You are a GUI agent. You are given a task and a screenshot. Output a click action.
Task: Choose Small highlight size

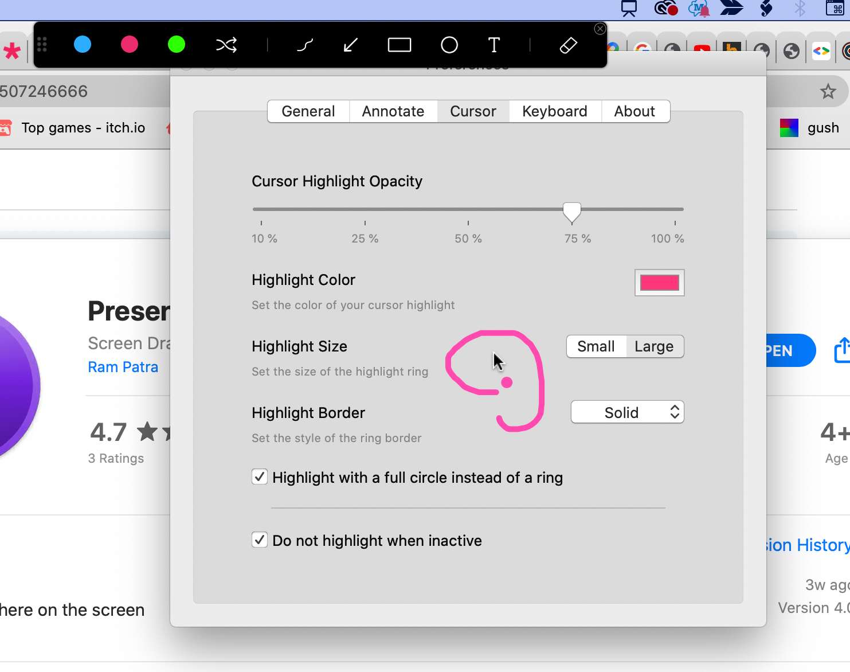point(596,346)
